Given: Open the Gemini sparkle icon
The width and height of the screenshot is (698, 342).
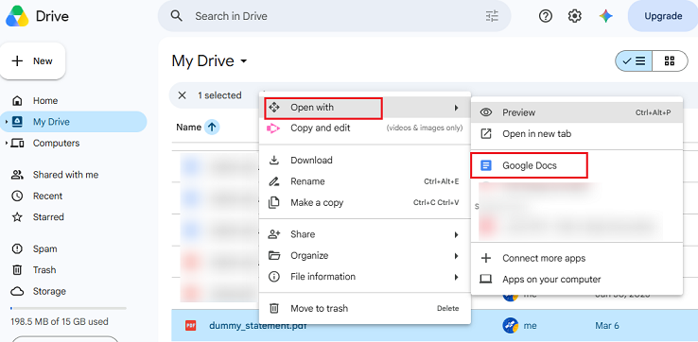Looking at the screenshot, I should coord(605,16).
